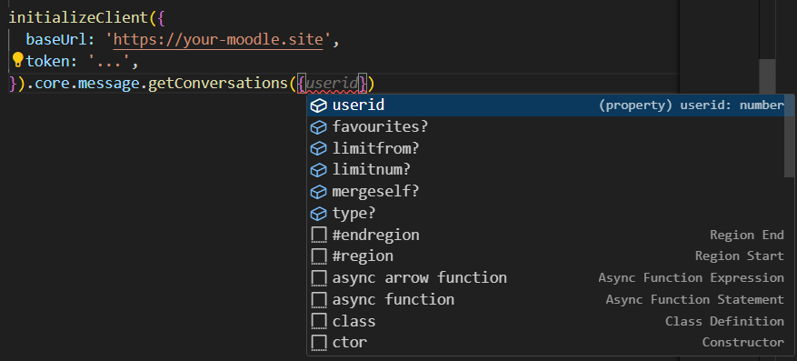The width and height of the screenshot is (797, 361).
Task: Select limitnum? from suggestions
Action: [546, 170]
